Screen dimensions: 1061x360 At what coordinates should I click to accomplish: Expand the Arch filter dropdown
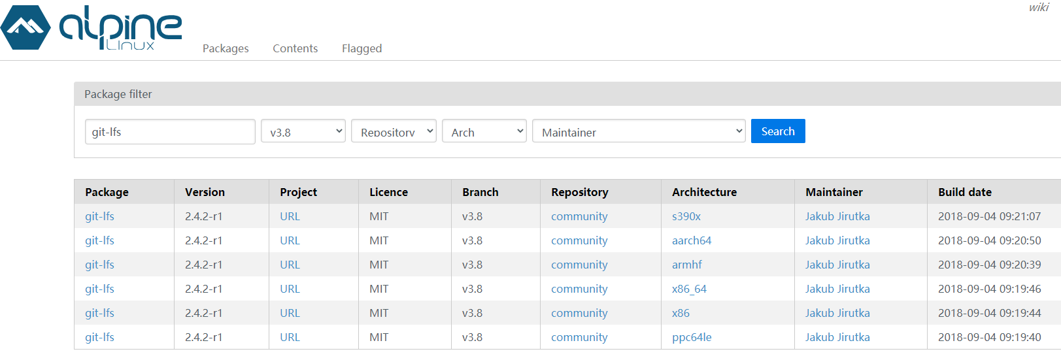[x=484, y=131]
